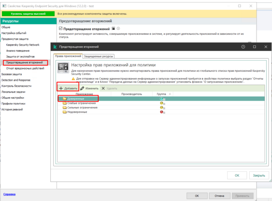Open the Анализ поведения section
The width and height of the screenshot is (272, 201).
click(x=18, y=51)
